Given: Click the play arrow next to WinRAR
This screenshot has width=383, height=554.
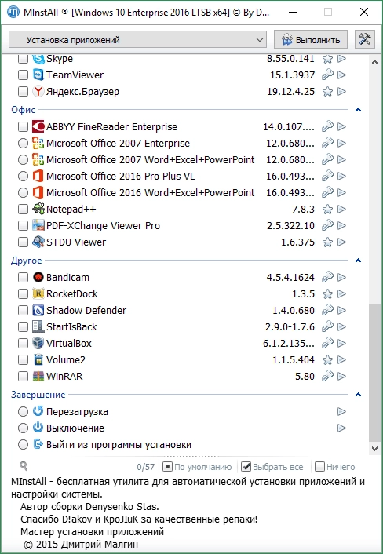Looking at the screenshot, I should [x=341, y=376].
